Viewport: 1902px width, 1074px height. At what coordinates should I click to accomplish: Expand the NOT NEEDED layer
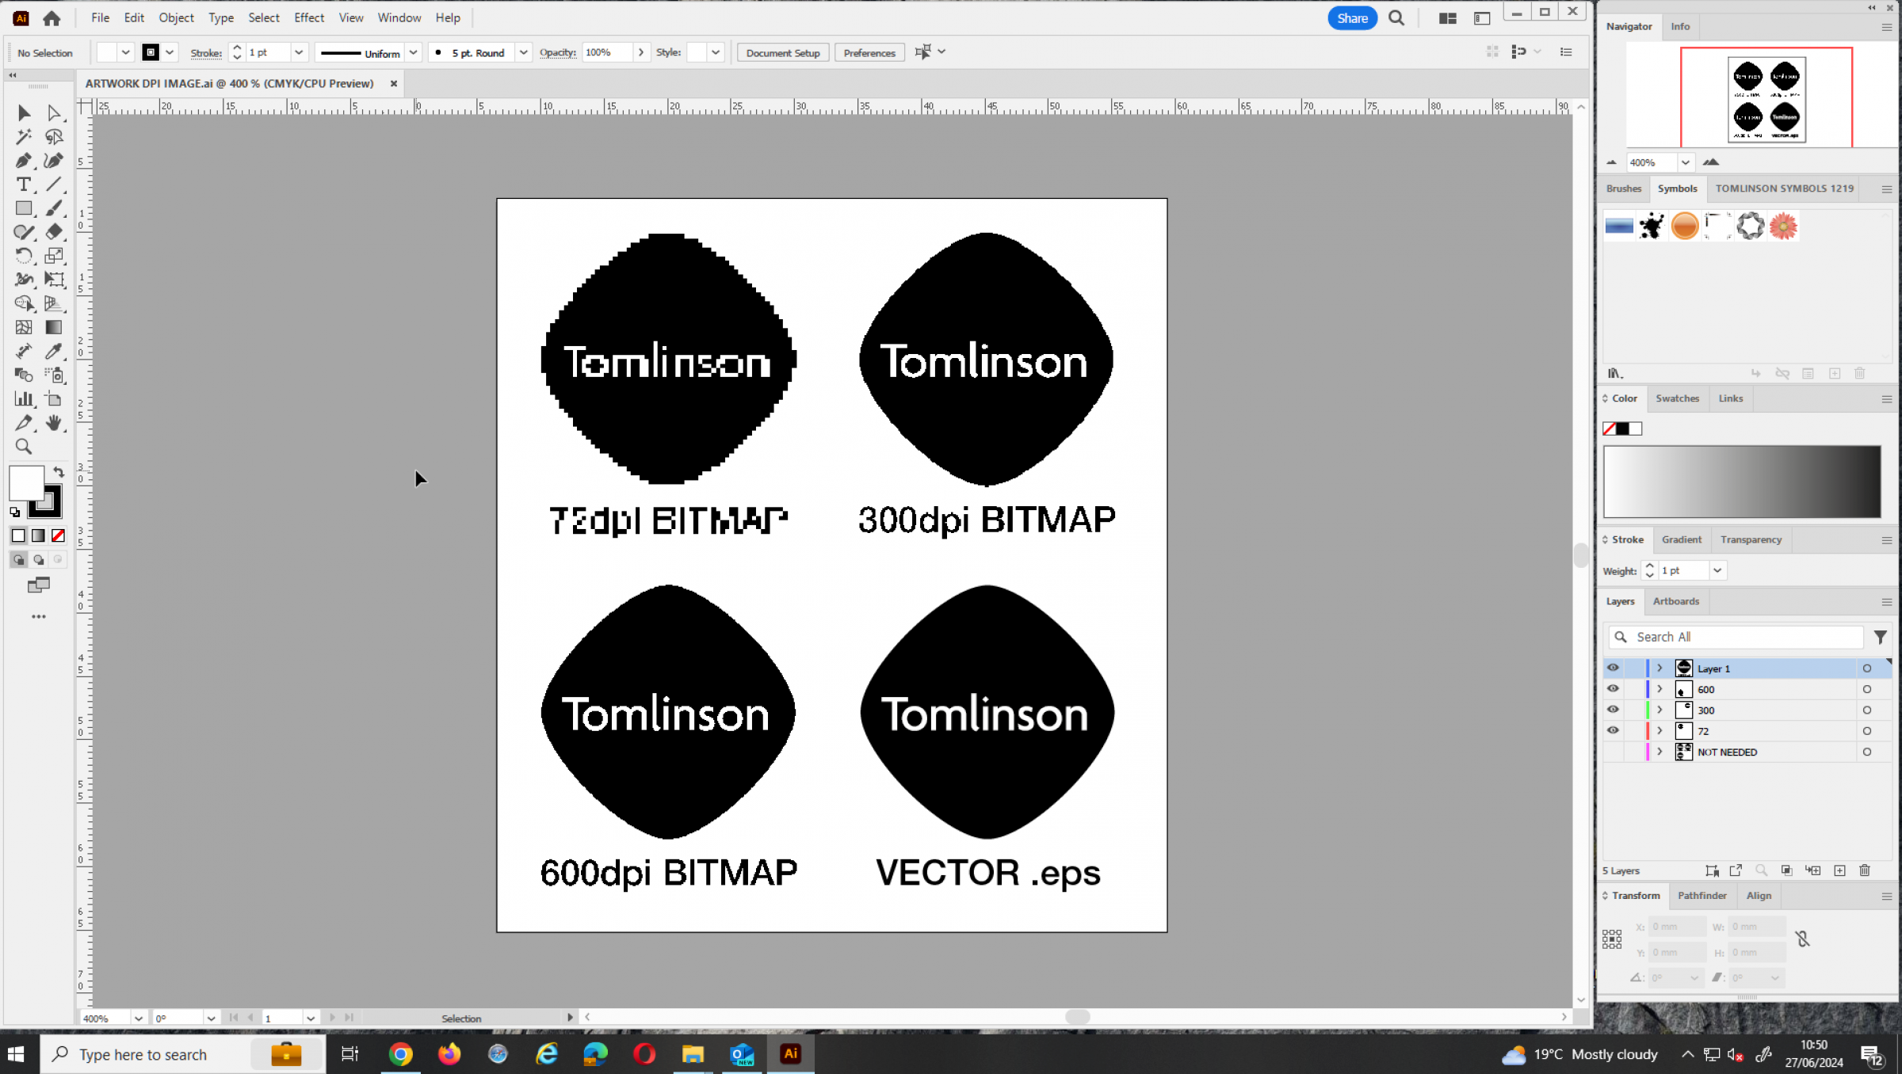coord(1659,752)
